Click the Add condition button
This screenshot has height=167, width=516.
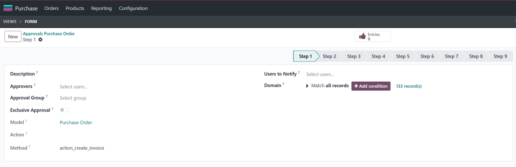[371, 86]
